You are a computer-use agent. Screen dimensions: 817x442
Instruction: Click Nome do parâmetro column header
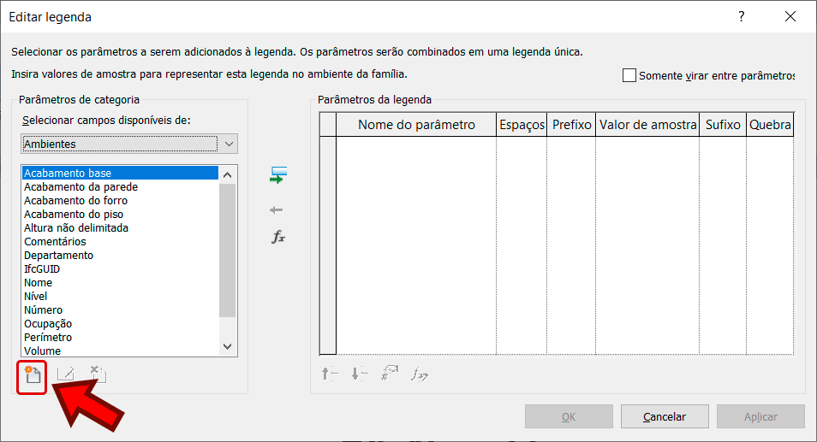[x=416, y=125]
